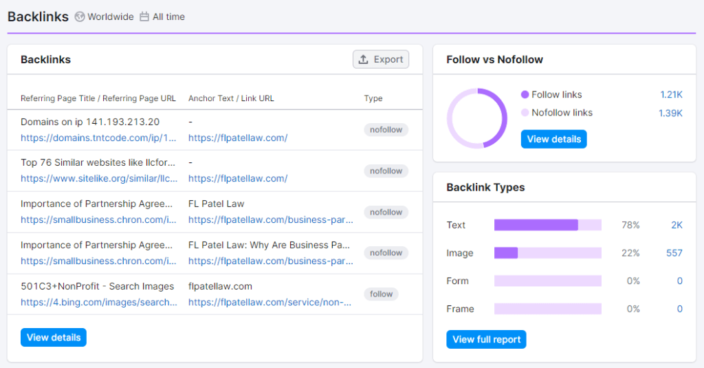This screenshot has width=704, height=368.
Task: Open business-par link under 'Why Are Business Pa...' anchor
Action: pos(271,261)
